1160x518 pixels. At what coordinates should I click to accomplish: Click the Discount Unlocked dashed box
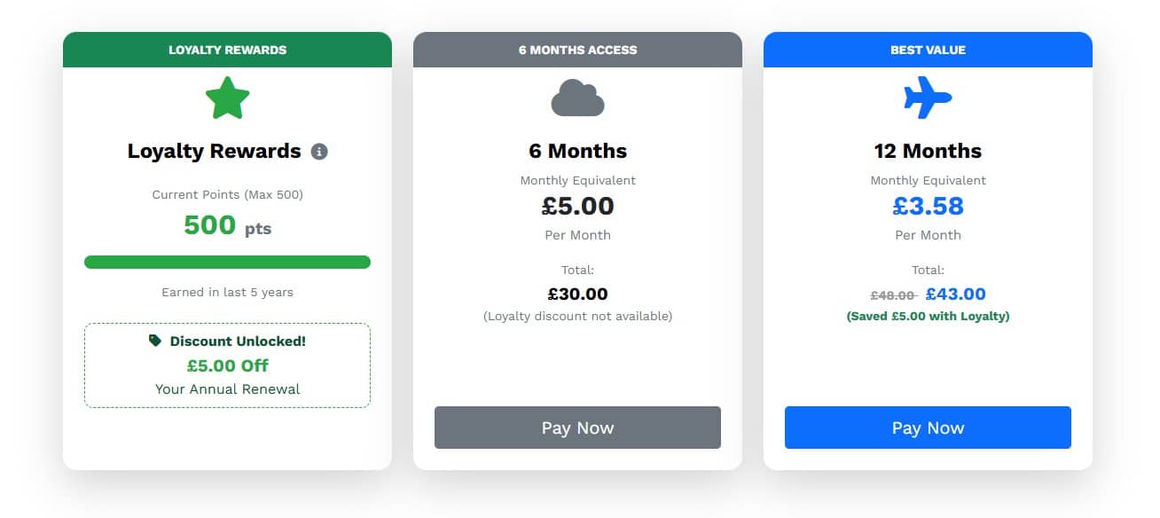[x=227, y=365]
